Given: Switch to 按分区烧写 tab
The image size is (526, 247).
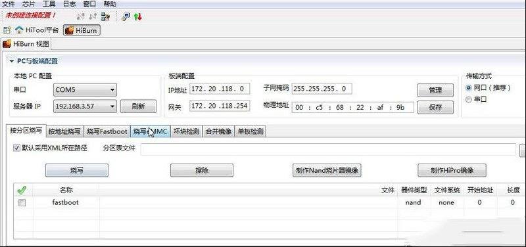Looking at the screenshot, I should point(26,130).
